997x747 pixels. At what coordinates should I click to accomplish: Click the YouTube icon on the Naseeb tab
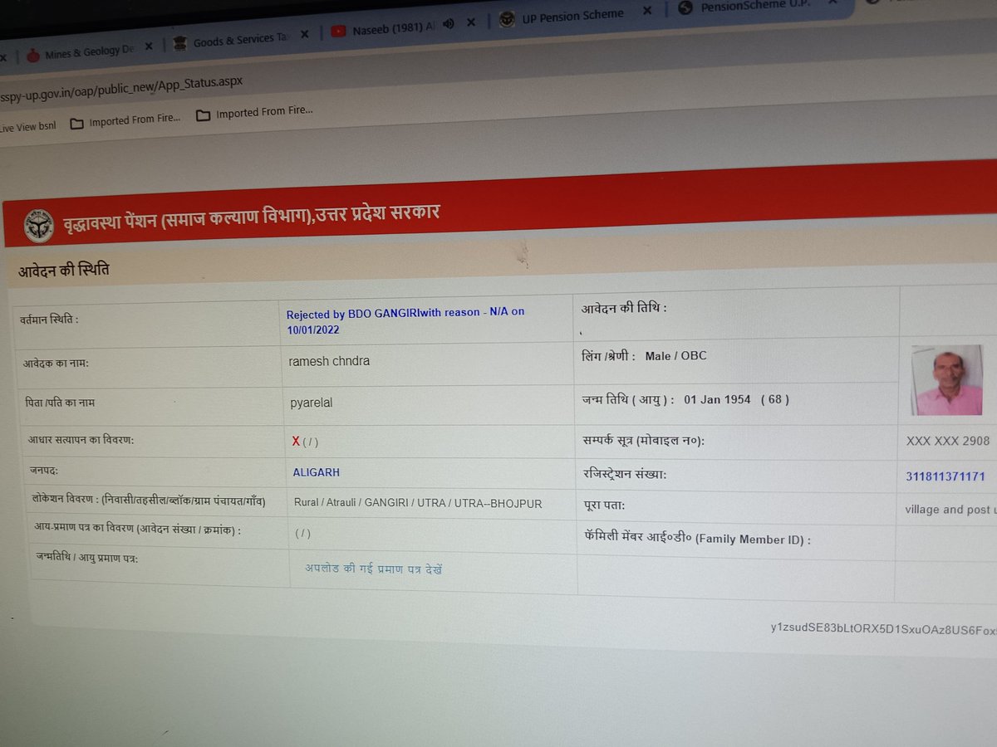pos(338,32)
